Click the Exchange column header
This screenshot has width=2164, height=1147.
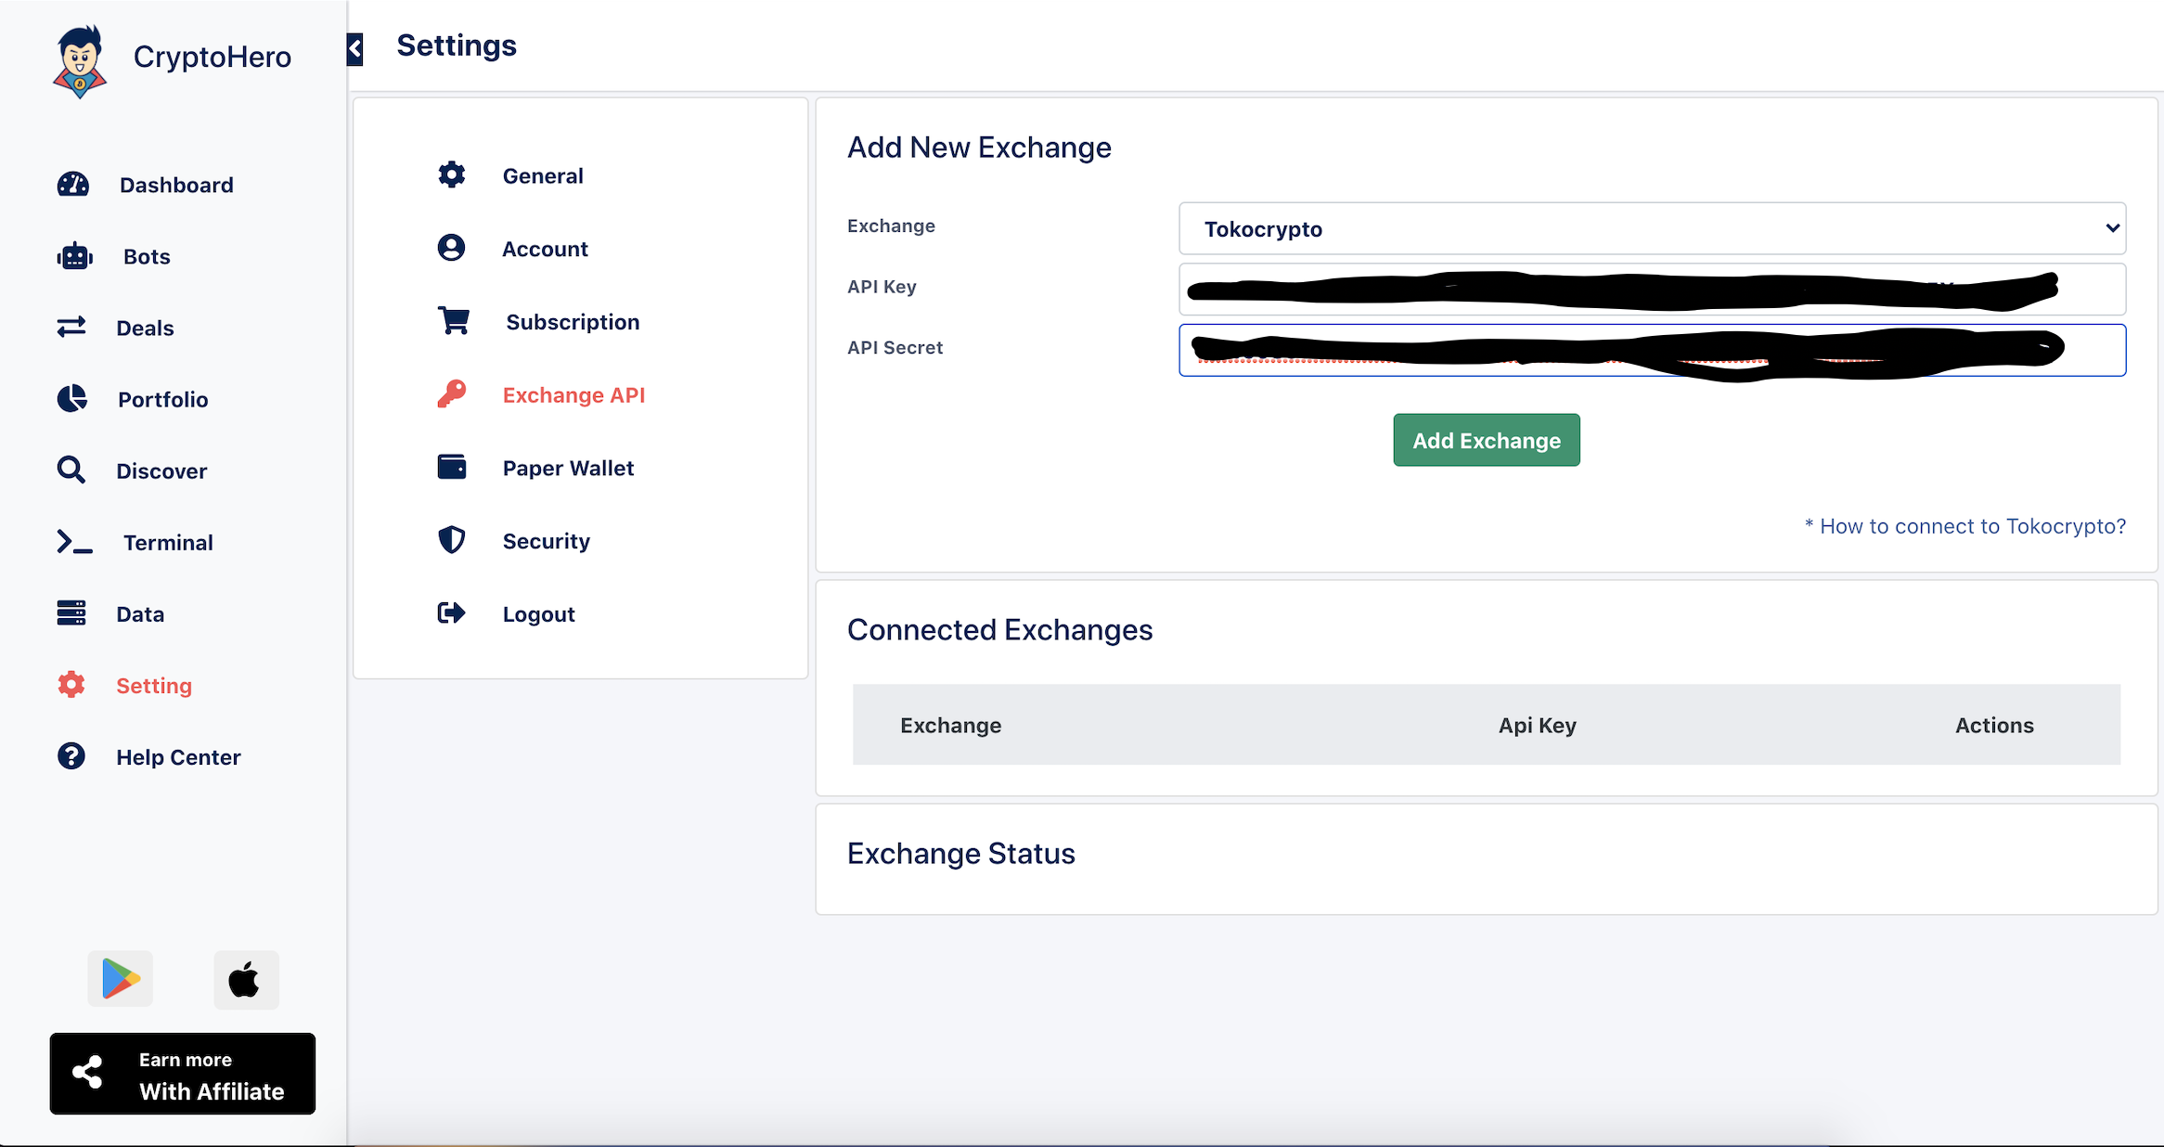pyautogui.click(x=950, y=725)
